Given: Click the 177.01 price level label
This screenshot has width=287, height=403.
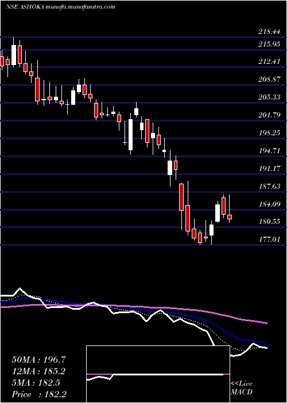Looking at the screenshot, I should tap(269, 239).
